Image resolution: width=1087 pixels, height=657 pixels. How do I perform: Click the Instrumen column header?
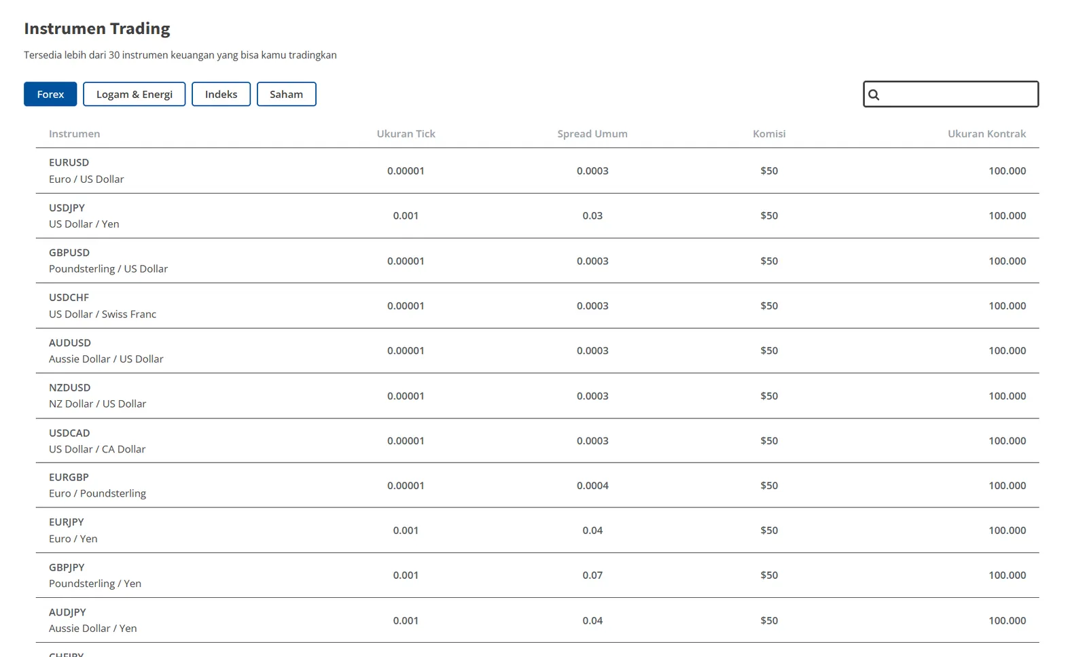click(x=75, y=134)
